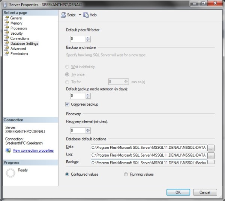Decrease the recovery interval minutes value
This screenshot has width=225, height=201.
click(x=88, y=132)
